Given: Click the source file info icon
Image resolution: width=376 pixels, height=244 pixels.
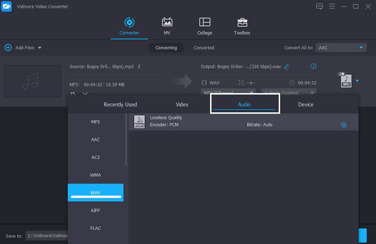Looking at the screenshot, I should tap(139, 66).
